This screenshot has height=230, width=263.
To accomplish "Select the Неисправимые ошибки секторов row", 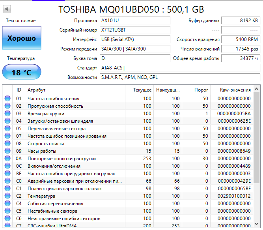I will coord(75,219).
